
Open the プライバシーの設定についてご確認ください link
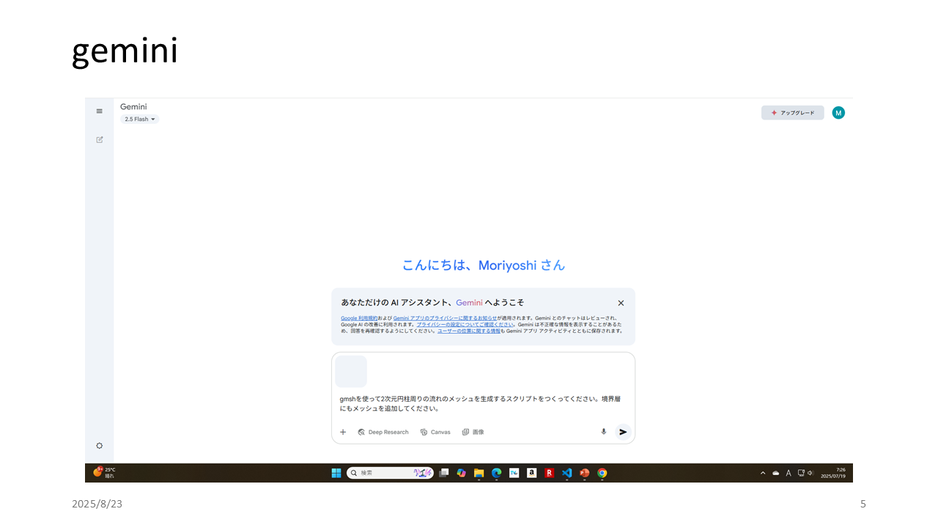465,324
